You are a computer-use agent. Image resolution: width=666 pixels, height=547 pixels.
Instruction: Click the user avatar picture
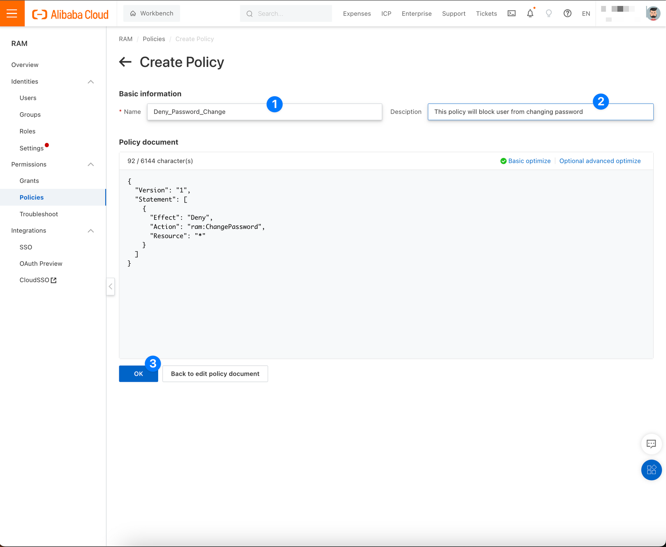(653, 13)
